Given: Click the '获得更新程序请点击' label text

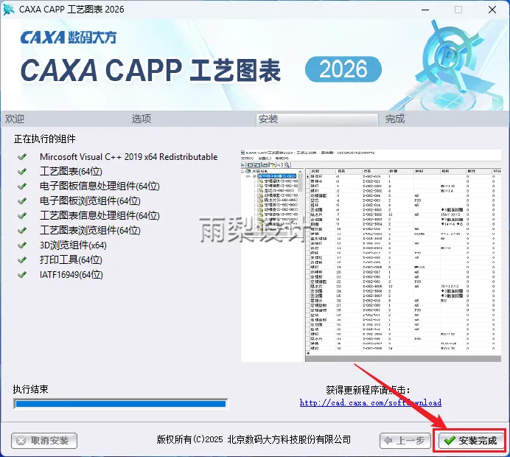Looking at the screenshot, I should [x=368, y=390].
